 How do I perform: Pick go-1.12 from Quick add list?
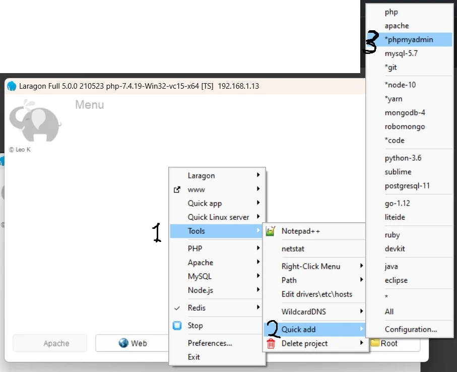[409, 203]
